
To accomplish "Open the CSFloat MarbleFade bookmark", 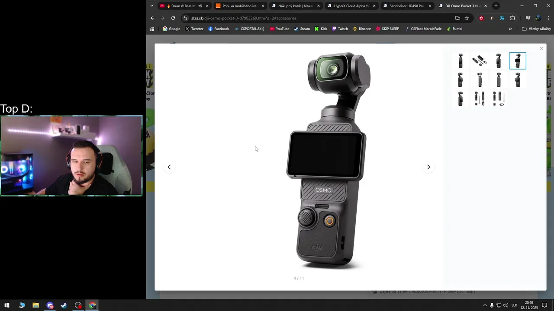I will pos(423,29).
